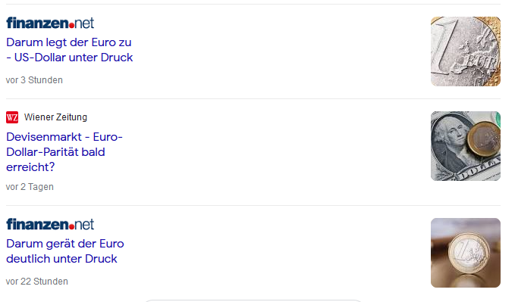Open article 'Devisenmarkt - Euro-Dollar-Parität bald erreicht?'
This screenshot has width=515, height=302.
pos(64,152)
